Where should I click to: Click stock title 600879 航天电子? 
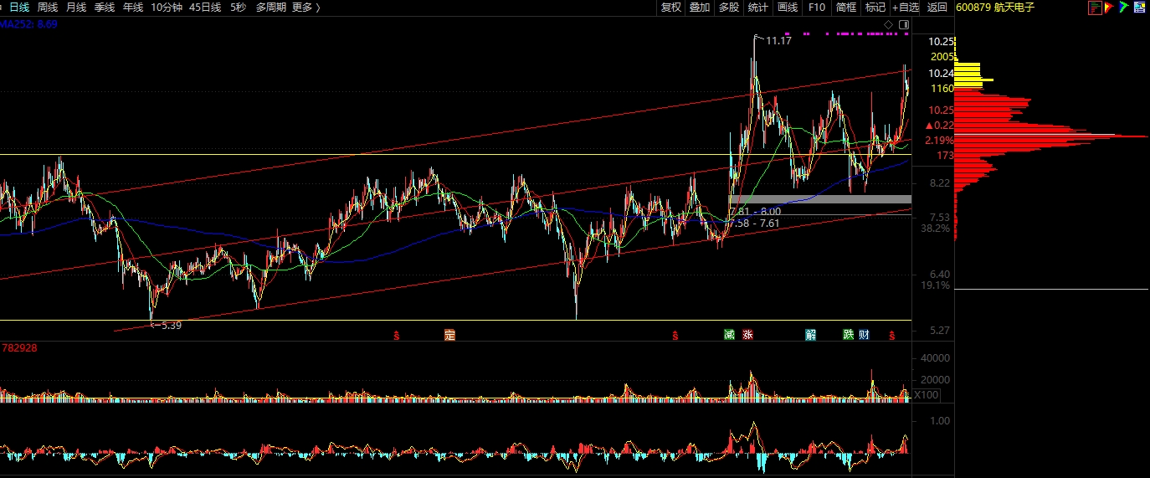pos(995,8)
